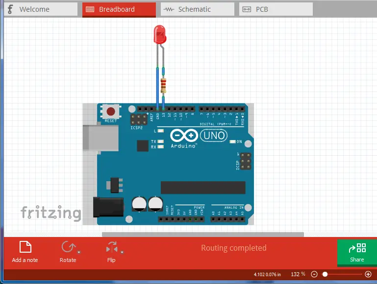Click the Add a note button

25,252
